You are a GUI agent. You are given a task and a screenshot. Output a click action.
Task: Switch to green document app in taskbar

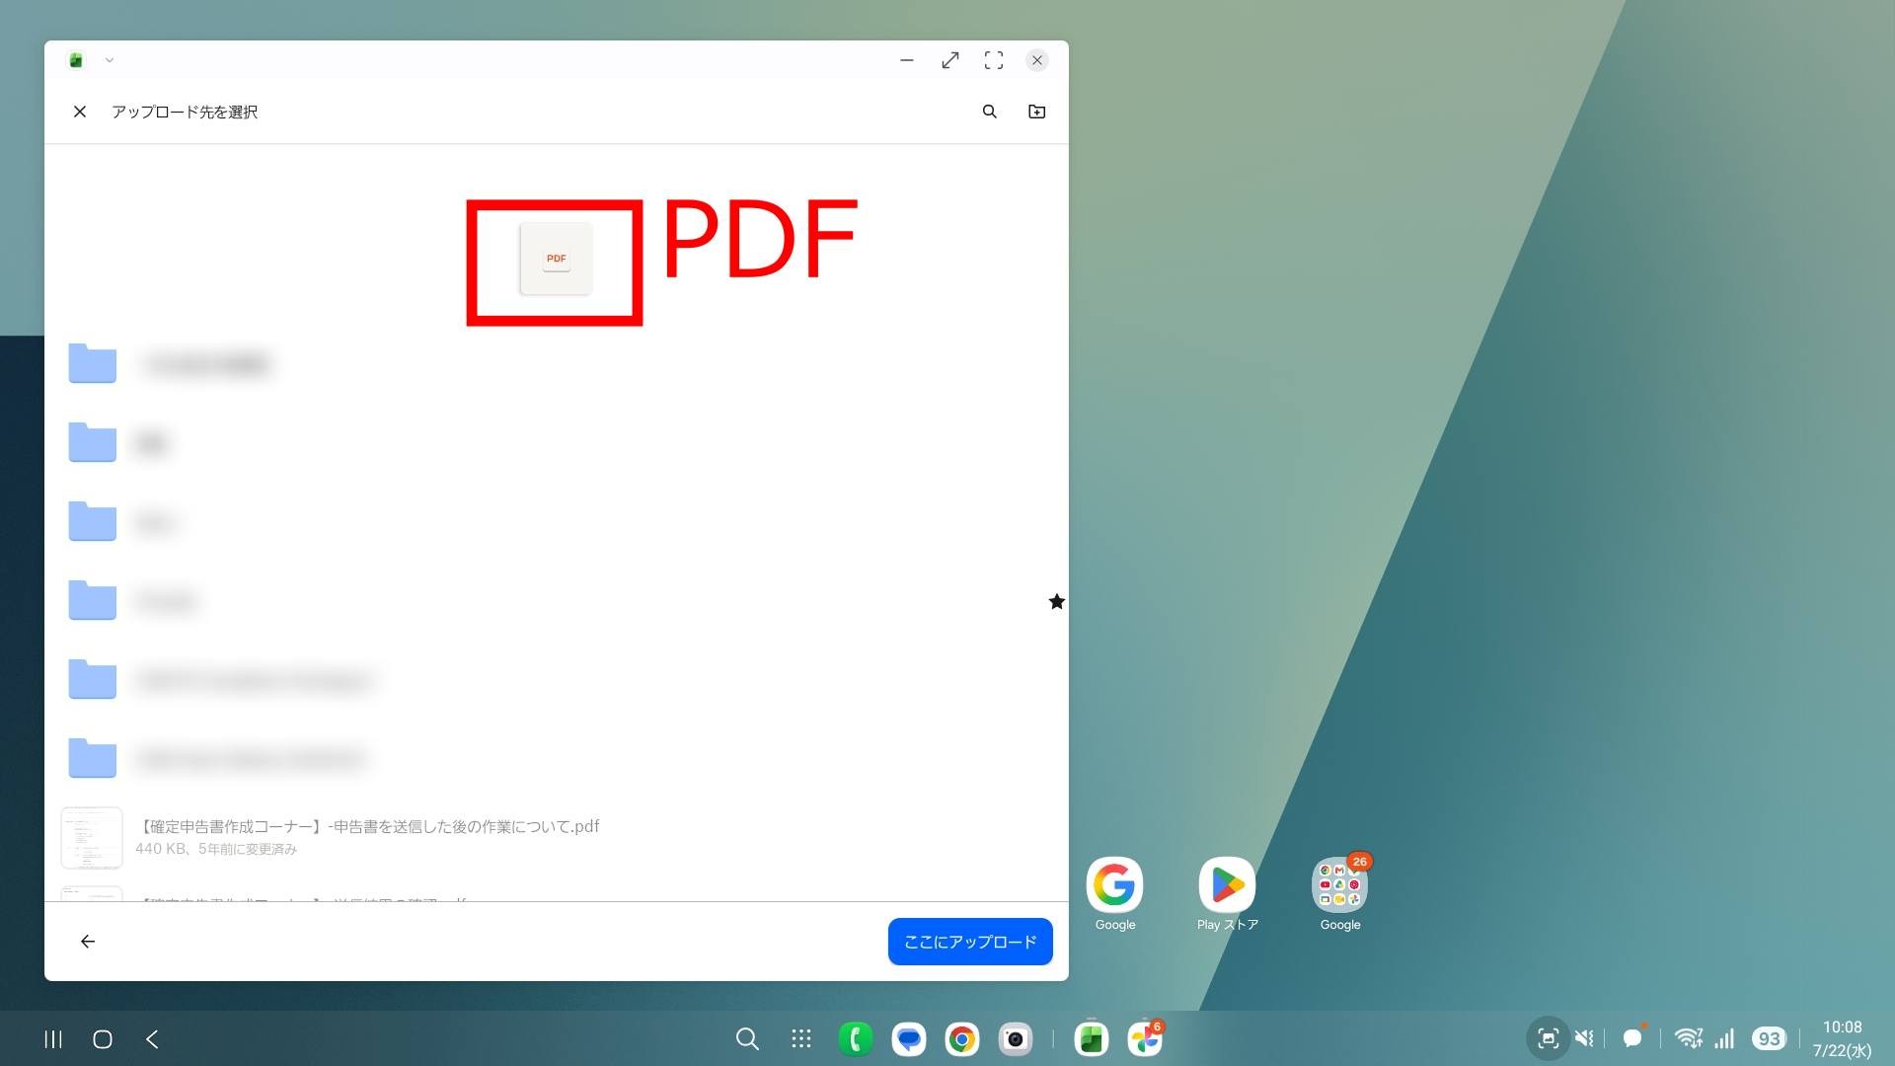pos(1092,1038)
